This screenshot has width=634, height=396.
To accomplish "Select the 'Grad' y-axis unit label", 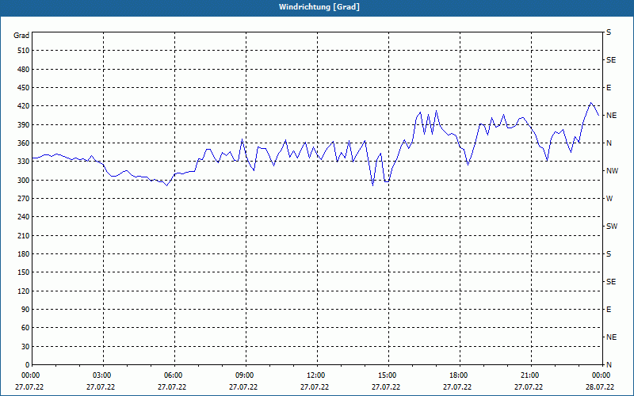I will coord(21,36).
